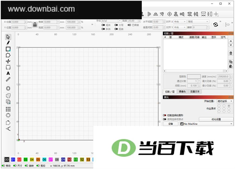This screenshot has width=235, height=169.
Task: Click the 设备 devices button
Action: [x=171, y=124]
